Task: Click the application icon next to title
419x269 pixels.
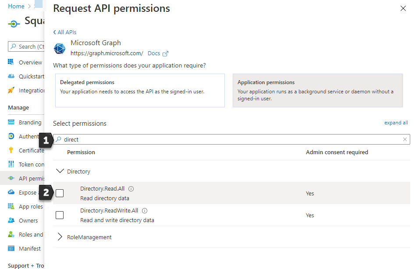Action: [x=14, y=24]
